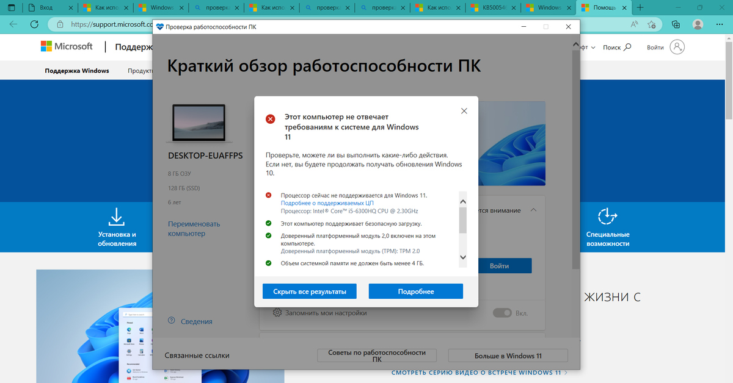Click Советы по работоспособности ПК button
Viewport: 733px width, 383px height.
[377, 356]
